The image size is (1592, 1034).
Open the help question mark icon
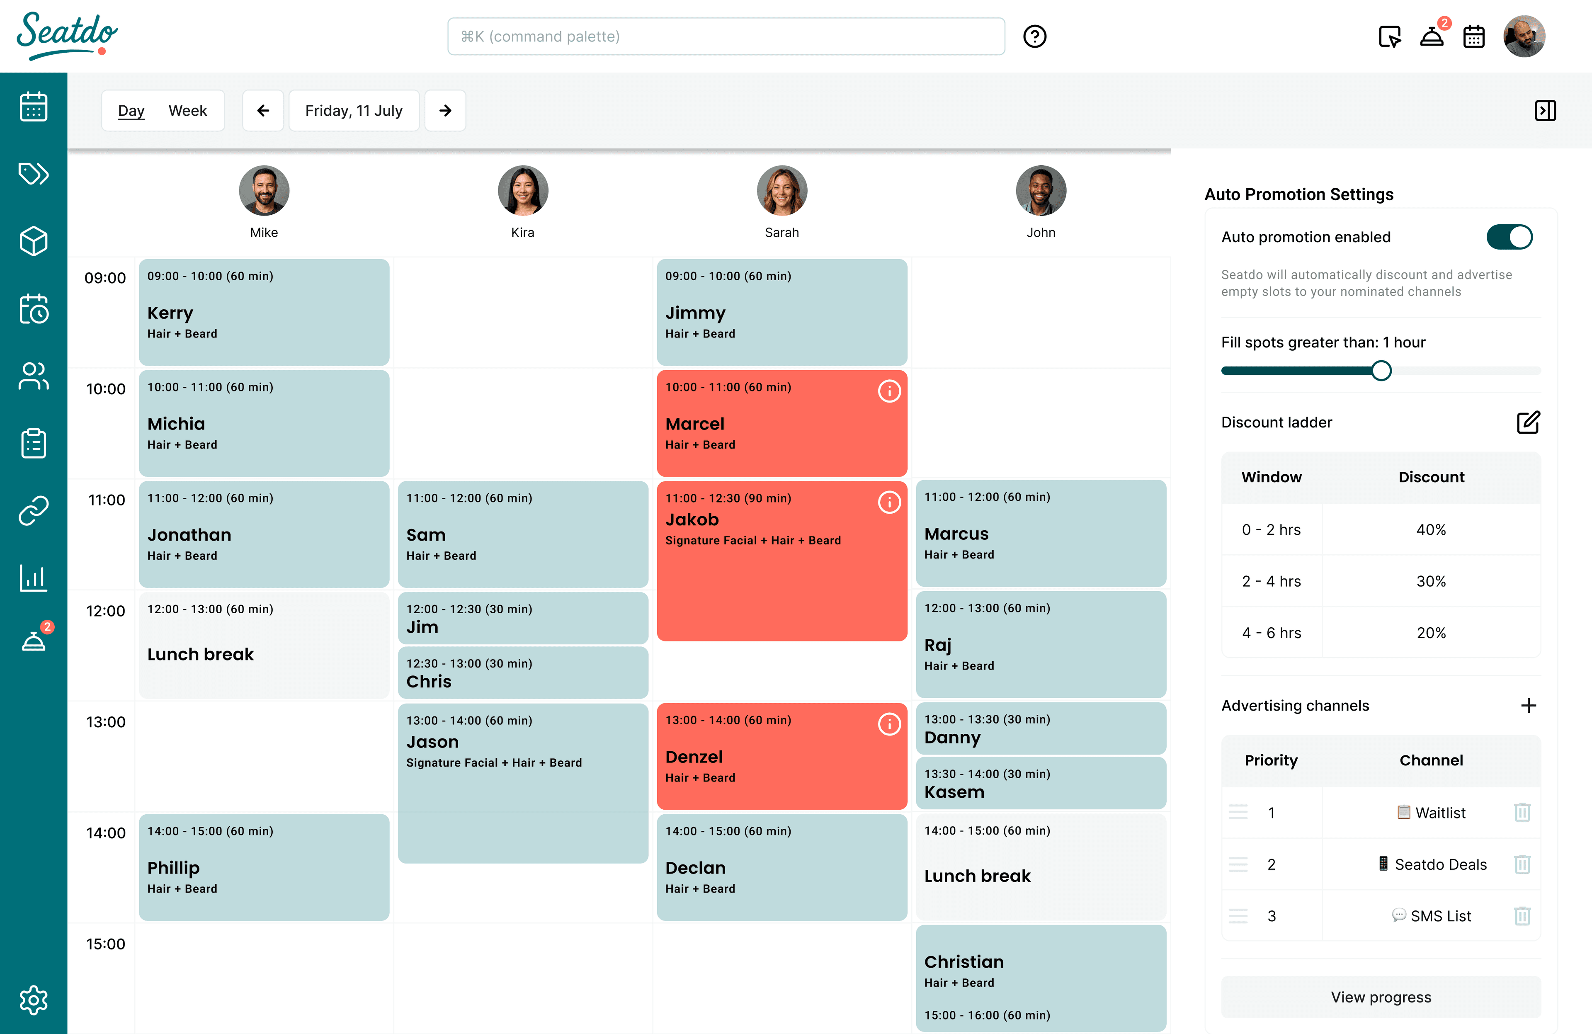[1034, 36]
